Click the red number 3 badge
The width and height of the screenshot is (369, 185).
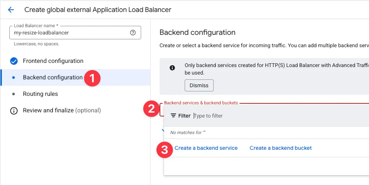click(x=164, y=150)
